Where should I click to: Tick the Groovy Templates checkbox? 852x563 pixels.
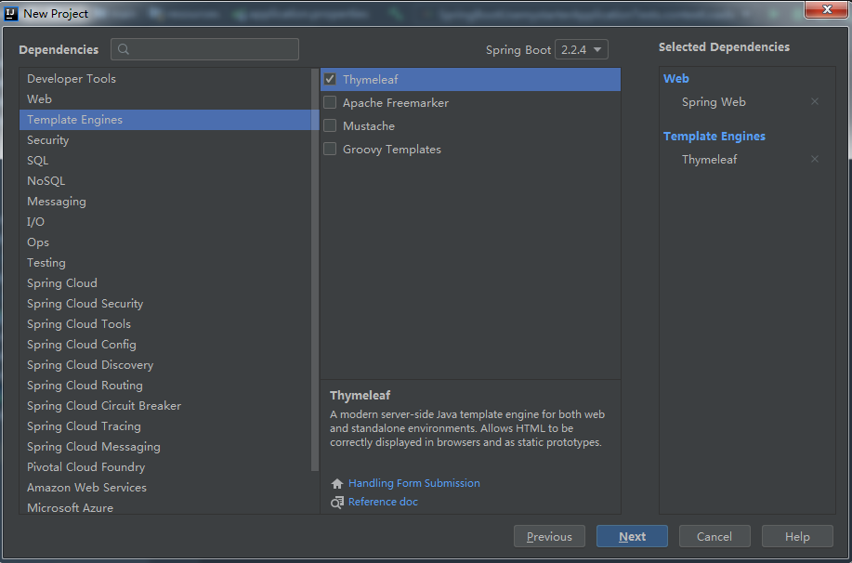pos(330,150)
